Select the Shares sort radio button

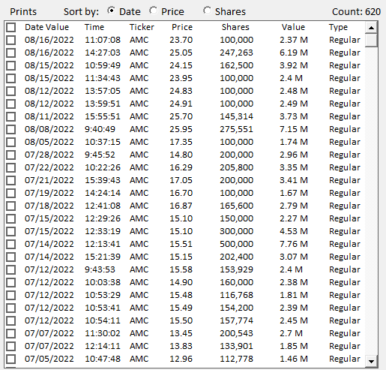207,11
